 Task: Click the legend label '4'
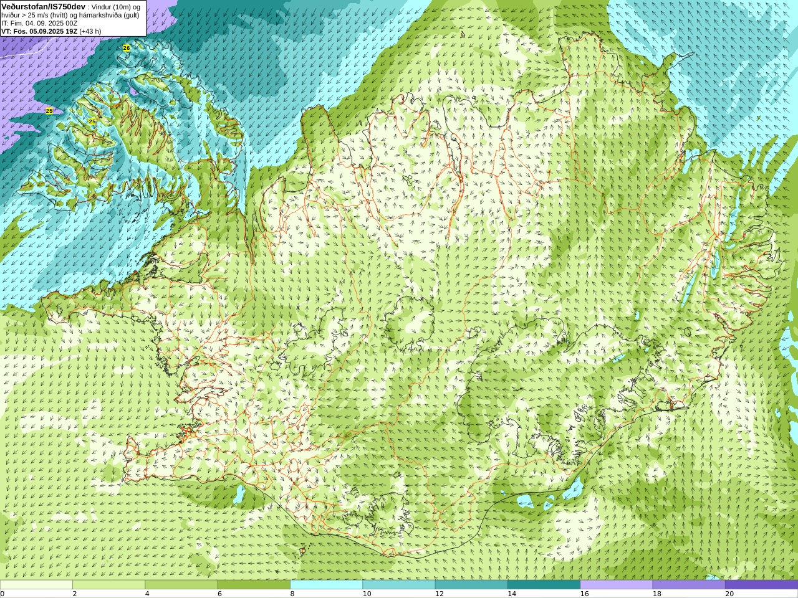[147, 594]
